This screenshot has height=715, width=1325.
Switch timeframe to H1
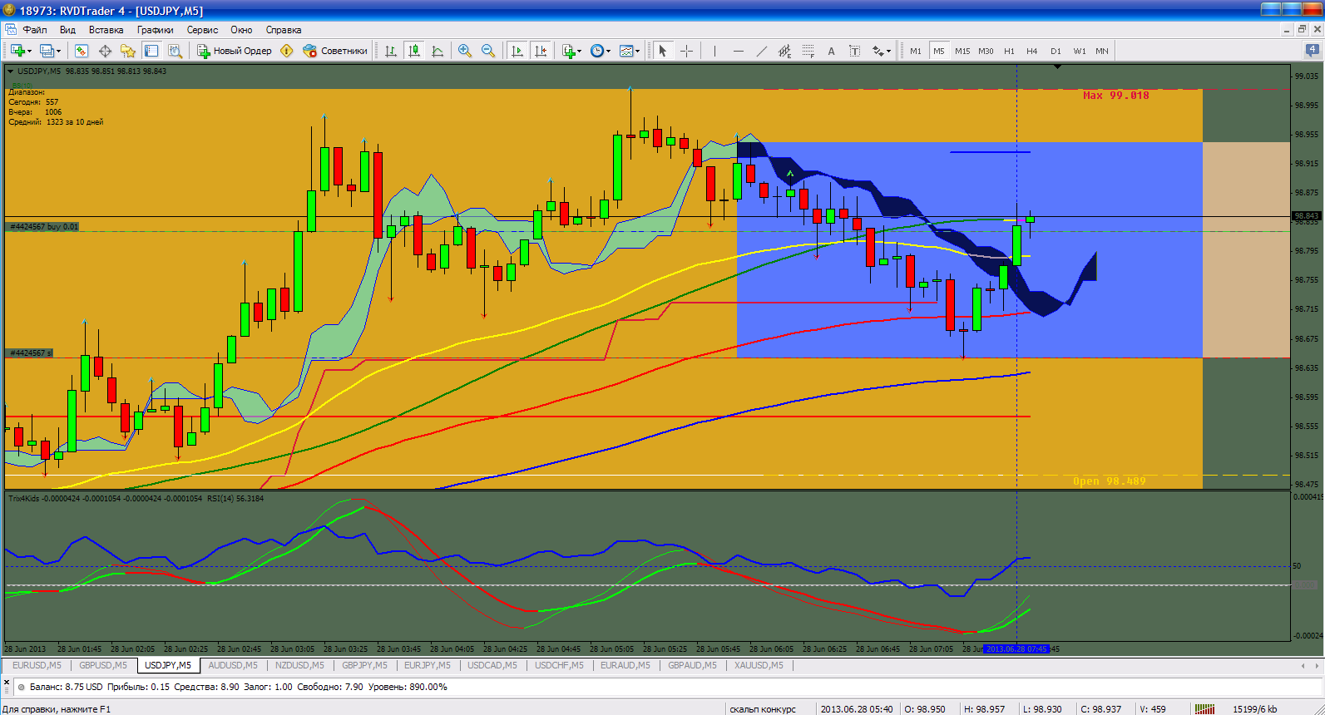[x=1009, y=51]
